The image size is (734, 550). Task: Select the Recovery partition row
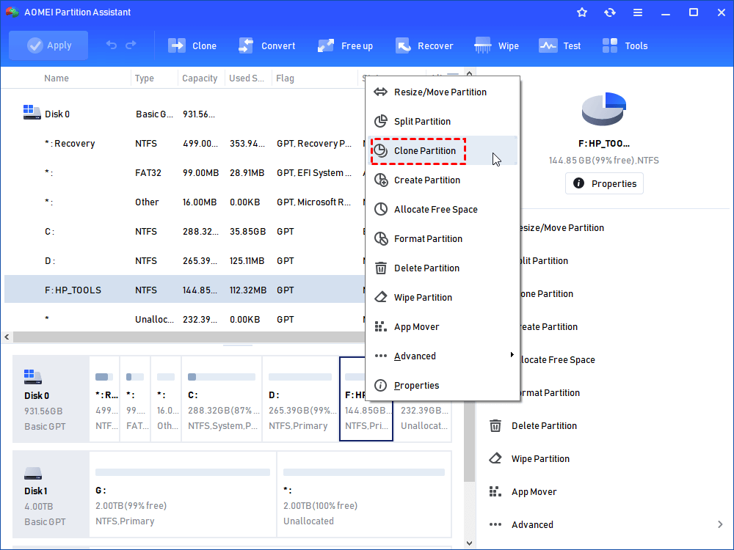click(185, 144)
